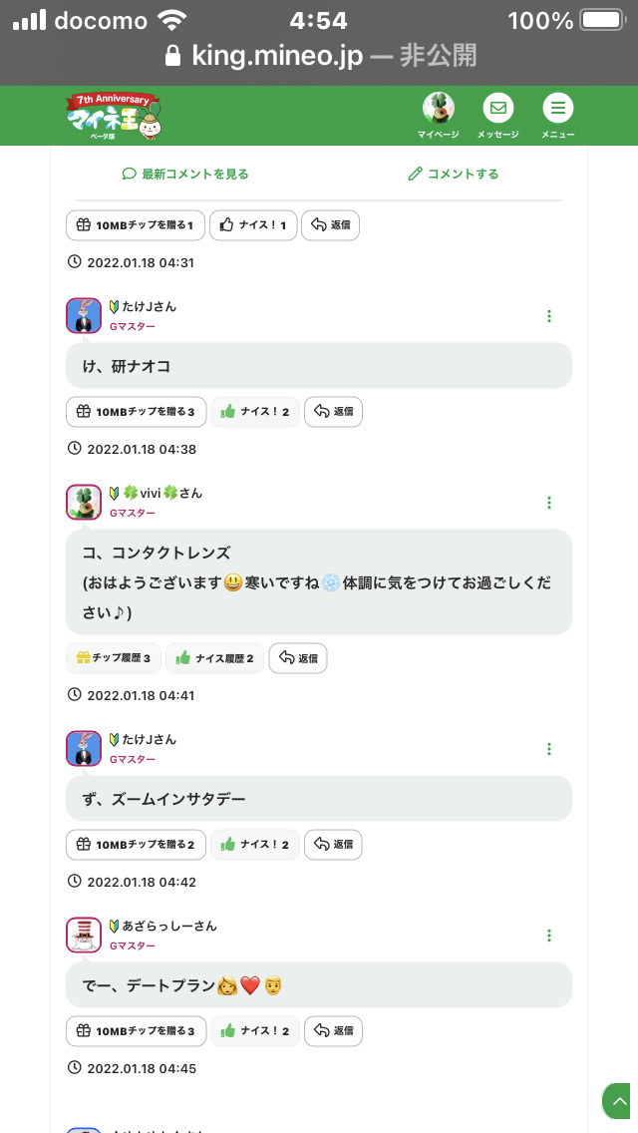
Task: Tap コメントする link
Action: pos(454,174)
